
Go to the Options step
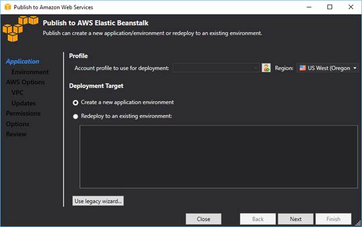[x=17, y=124]
